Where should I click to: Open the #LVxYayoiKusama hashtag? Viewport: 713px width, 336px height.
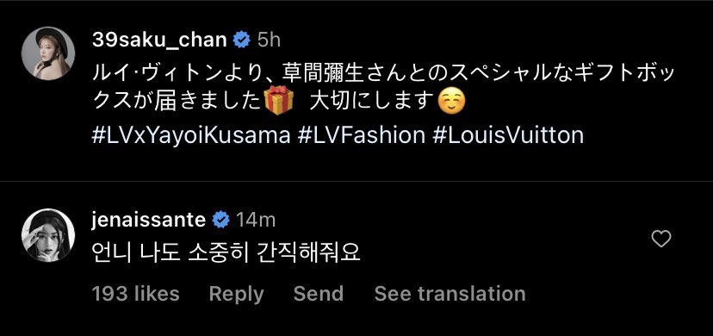point(191,135)
